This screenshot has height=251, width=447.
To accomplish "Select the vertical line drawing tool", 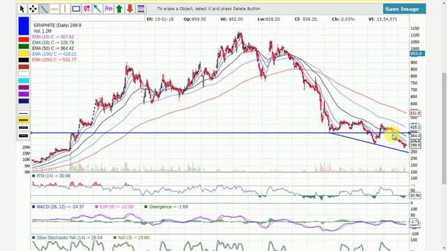I will [65, 9].
